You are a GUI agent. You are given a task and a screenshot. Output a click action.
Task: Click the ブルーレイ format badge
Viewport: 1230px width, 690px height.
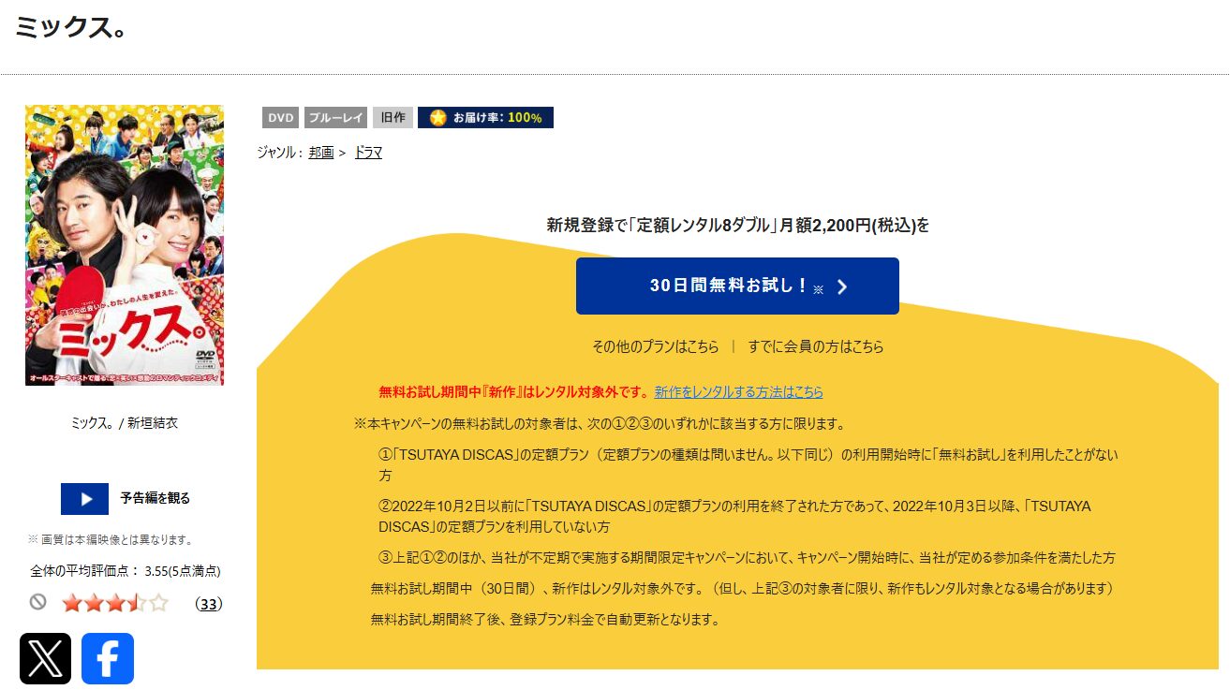[x=336, y=118]
